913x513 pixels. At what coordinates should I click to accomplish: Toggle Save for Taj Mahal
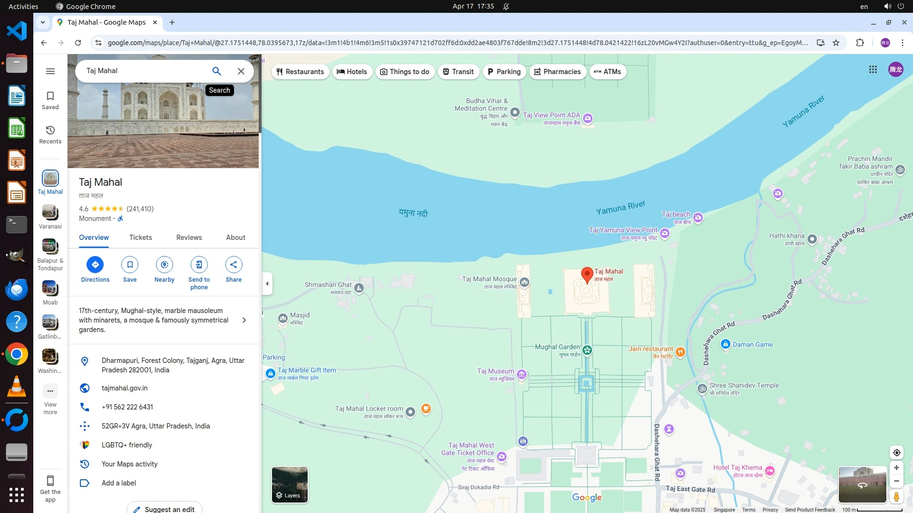(129, 265)
